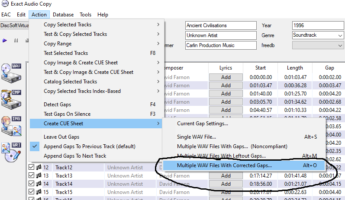This screenshot has height=200, width=345.
Task: Click the music note icon of Track14
Action: point(39,184)
